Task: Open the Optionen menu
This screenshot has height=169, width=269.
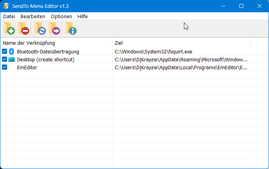Action: pos(61,17)
